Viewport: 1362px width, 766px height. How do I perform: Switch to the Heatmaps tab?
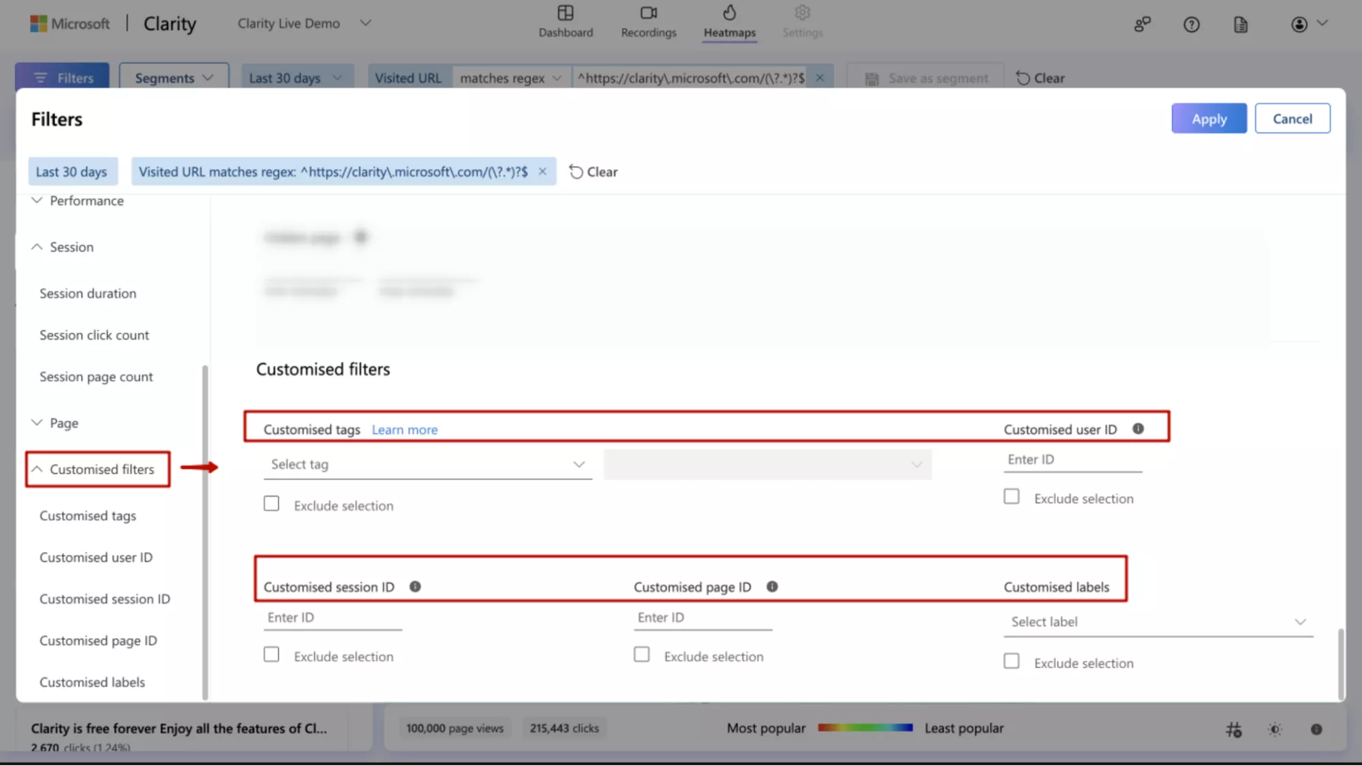(x=729, y=22)
